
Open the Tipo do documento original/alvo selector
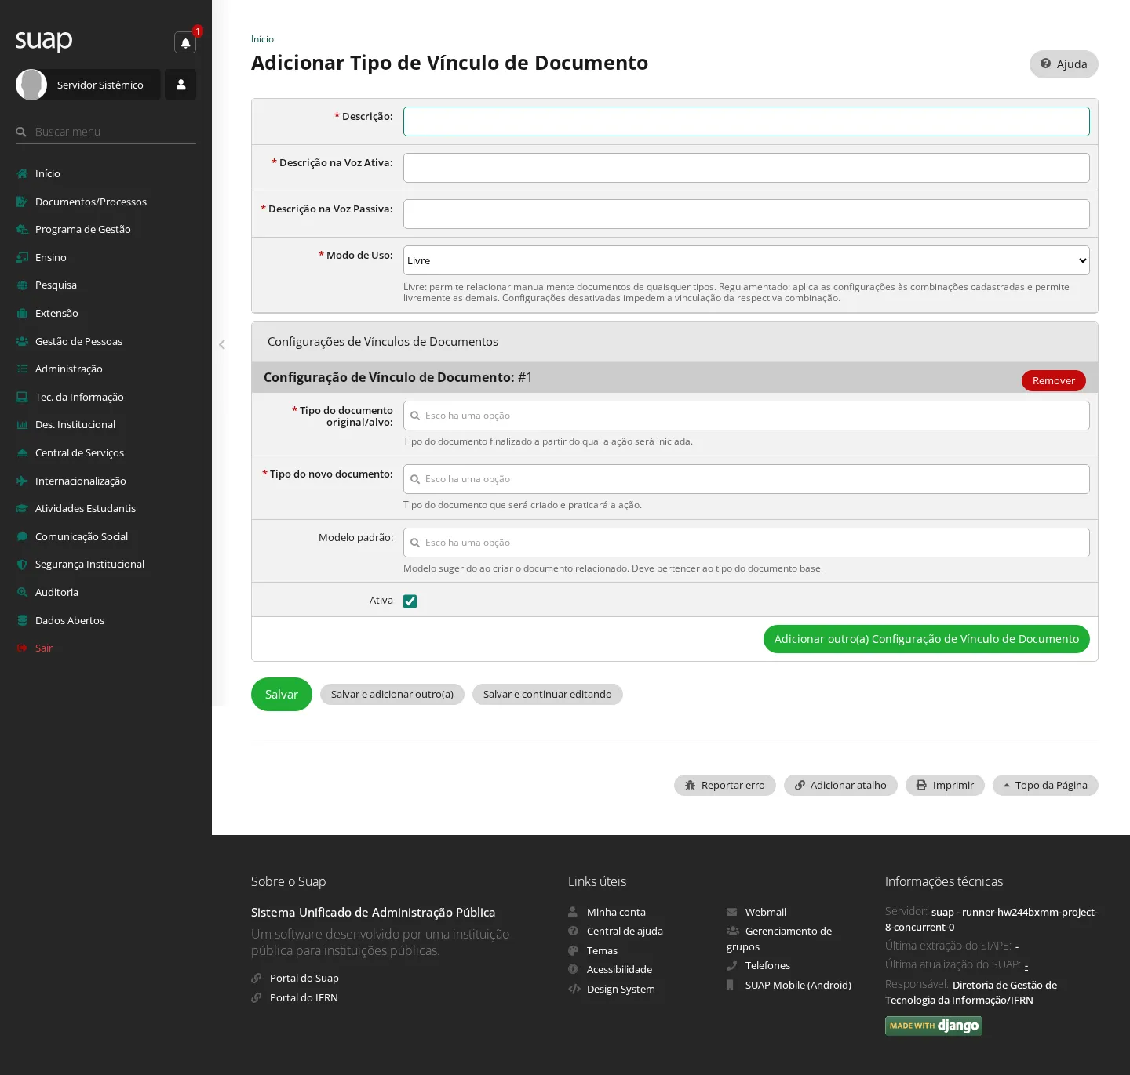(746, 416)
